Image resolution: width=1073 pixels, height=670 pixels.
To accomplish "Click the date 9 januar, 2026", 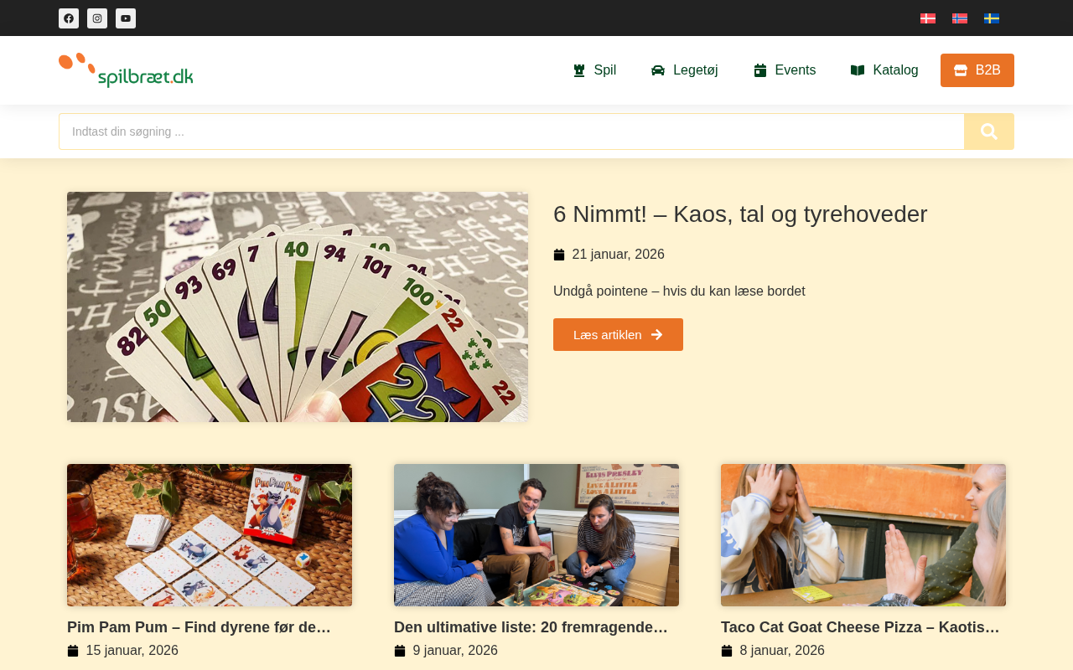I will click(x=455, y=651).
